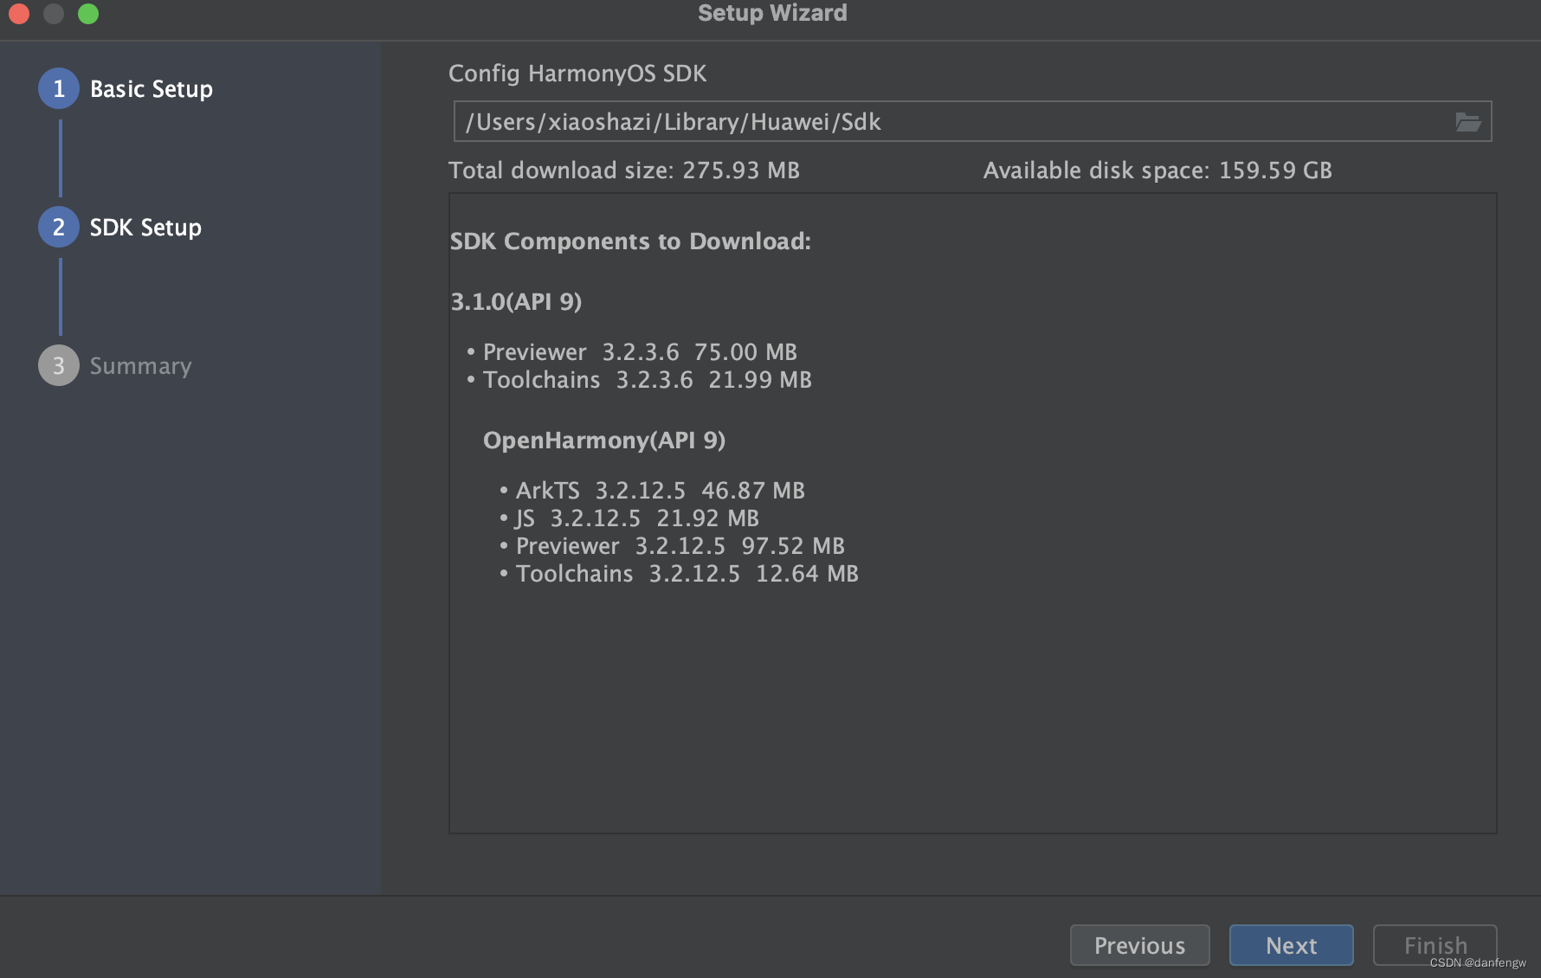The image size is (1541, 978).
Task: Return to Previous setup step
Action: click(1139, 945)
